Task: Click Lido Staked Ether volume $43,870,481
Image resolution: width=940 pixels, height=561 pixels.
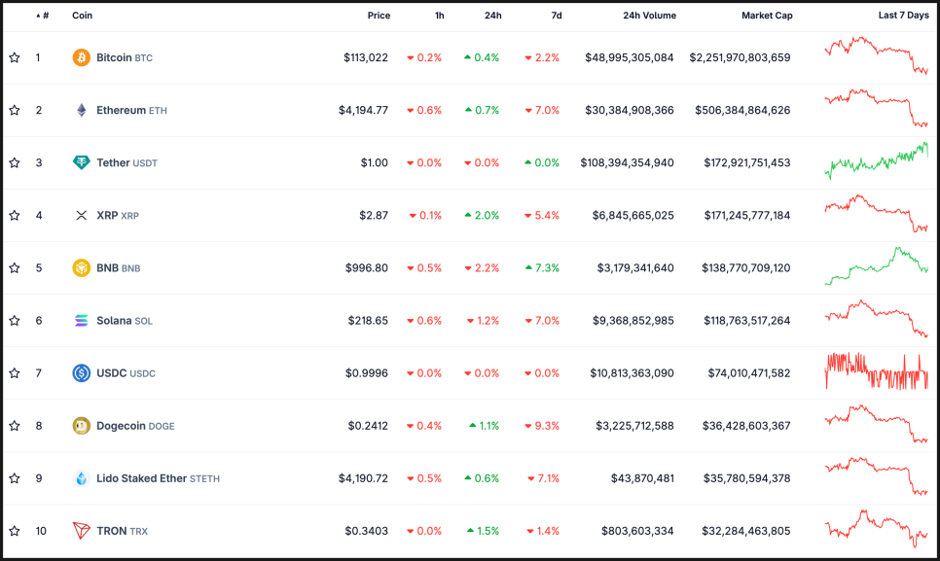Action: pos(642,478)
